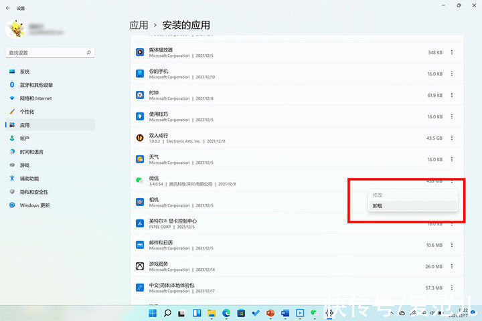
Task: Show hidden tray icons chevron
Action: click(x=392, y=313)
